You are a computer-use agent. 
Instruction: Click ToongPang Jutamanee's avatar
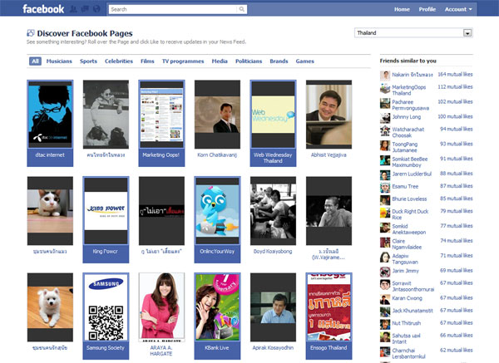click(385, 145)
